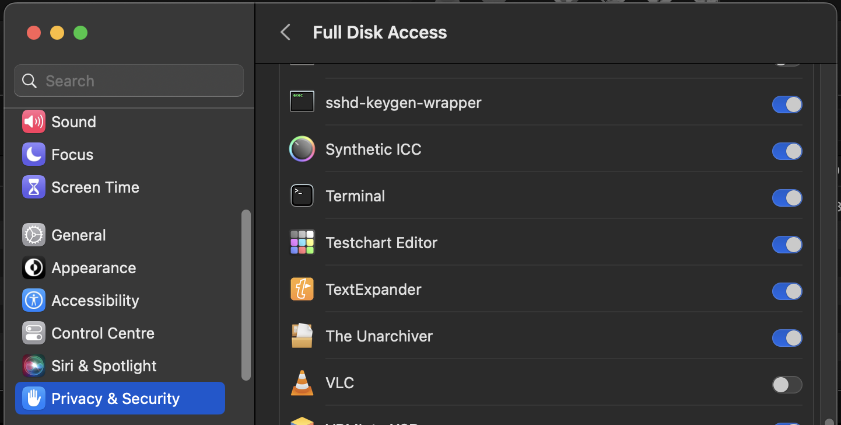Click the sshd-keygen-wrapper exec icon
This screenshot has height=425, width=841.
[302, 102]
